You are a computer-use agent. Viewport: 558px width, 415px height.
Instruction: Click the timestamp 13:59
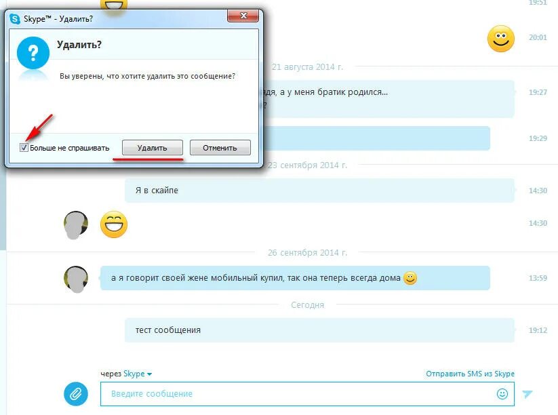pyautogui.click(x=538, y=278)
